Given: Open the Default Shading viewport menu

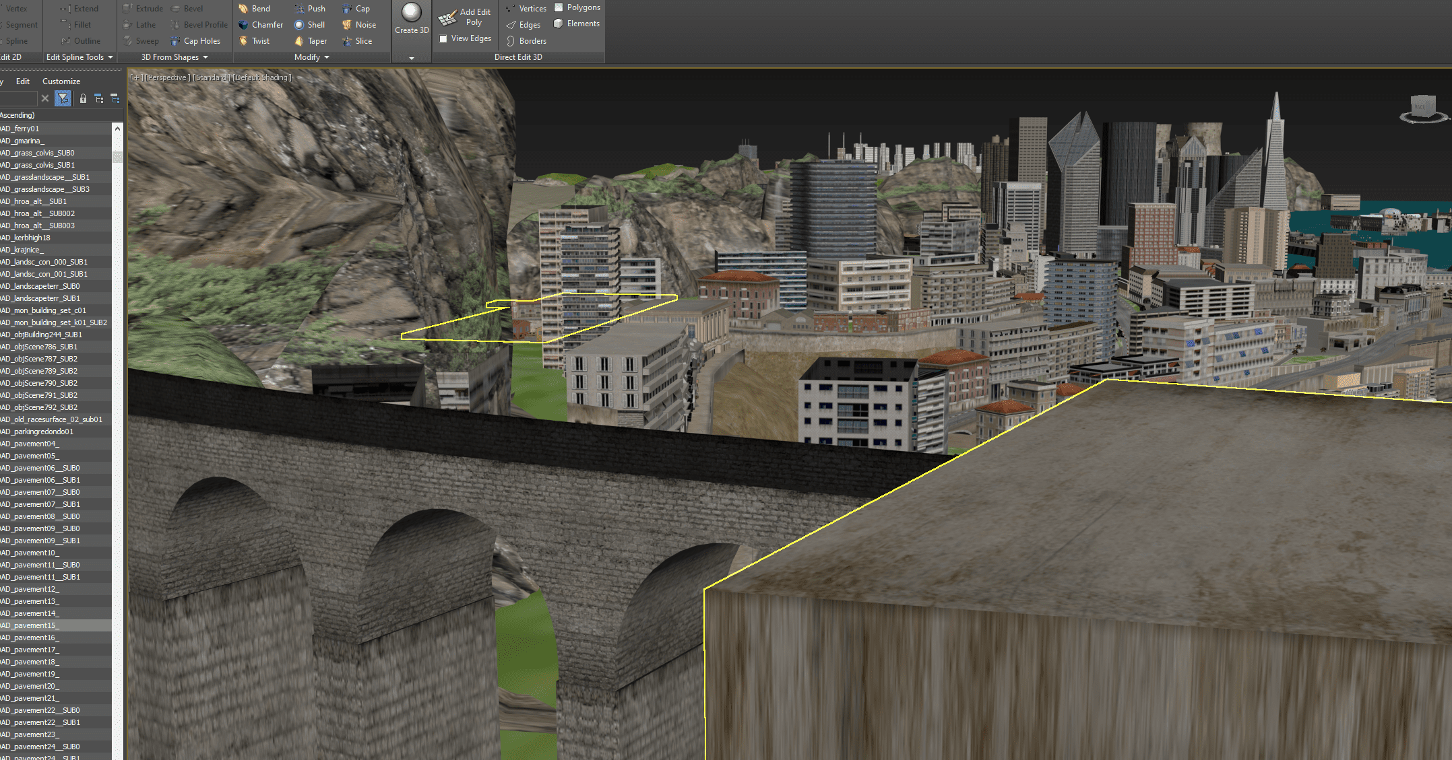Looking at the screenshot, I should [262, 78].
